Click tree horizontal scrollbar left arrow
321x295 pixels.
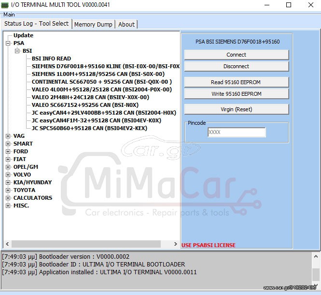7,244
